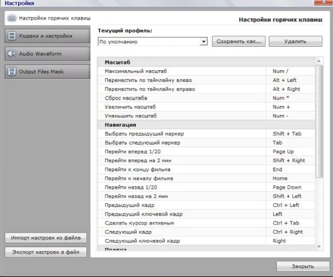Open the Кодеки и настройки tab

(x=48, y=36)
